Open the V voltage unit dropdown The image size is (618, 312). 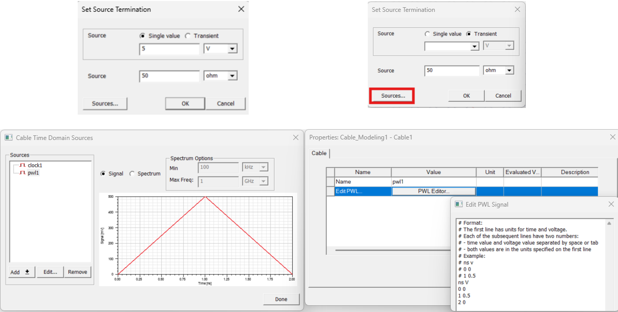point(233,49)
